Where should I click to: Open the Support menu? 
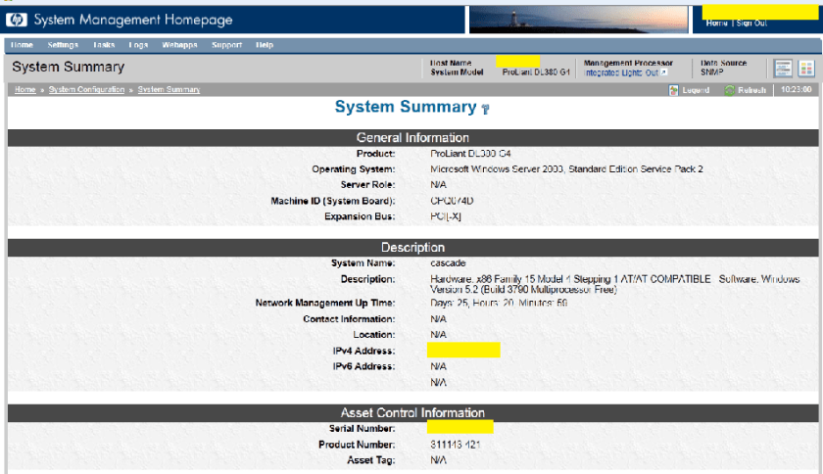(x=226, y=45)
